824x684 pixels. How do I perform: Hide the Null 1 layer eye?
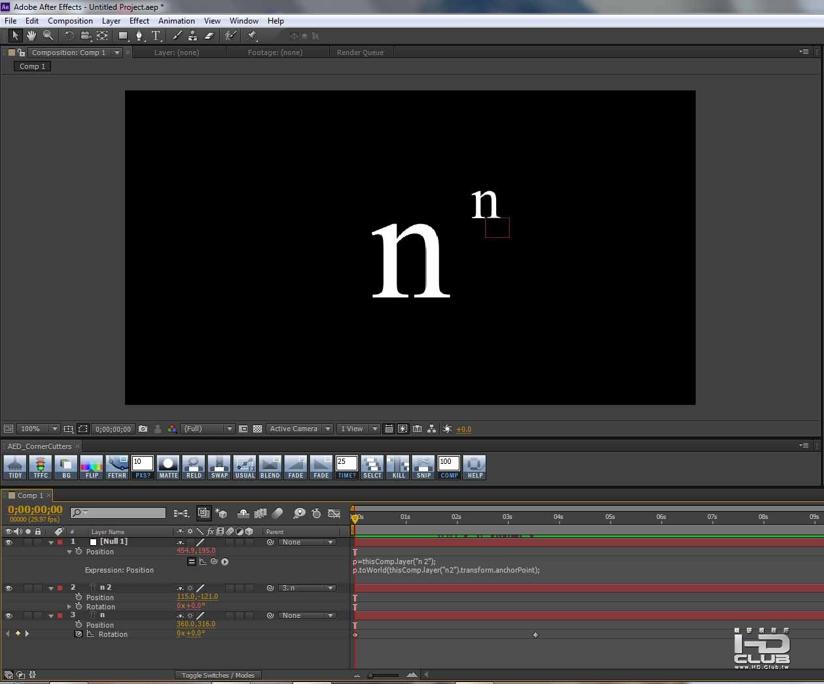point(9,542)
